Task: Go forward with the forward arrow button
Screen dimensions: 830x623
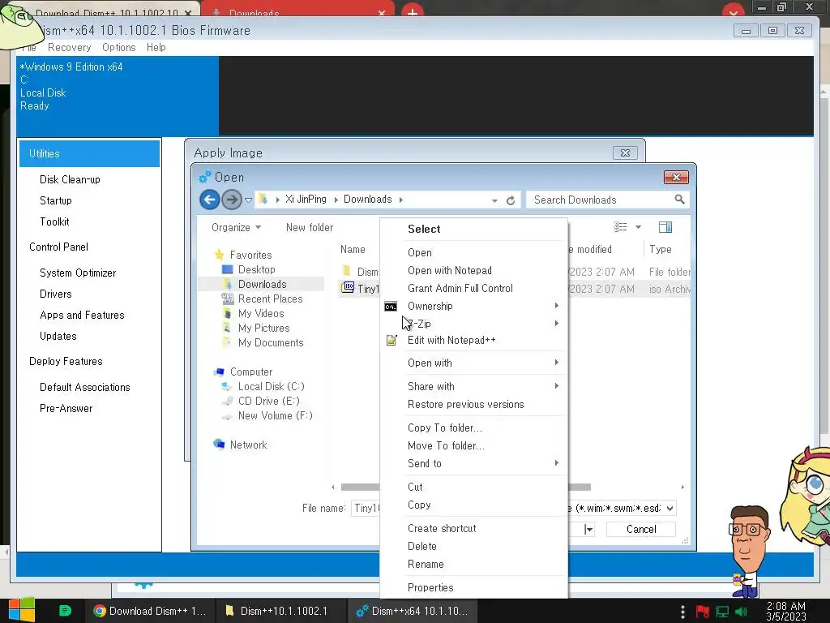Action: coord(231,200)
